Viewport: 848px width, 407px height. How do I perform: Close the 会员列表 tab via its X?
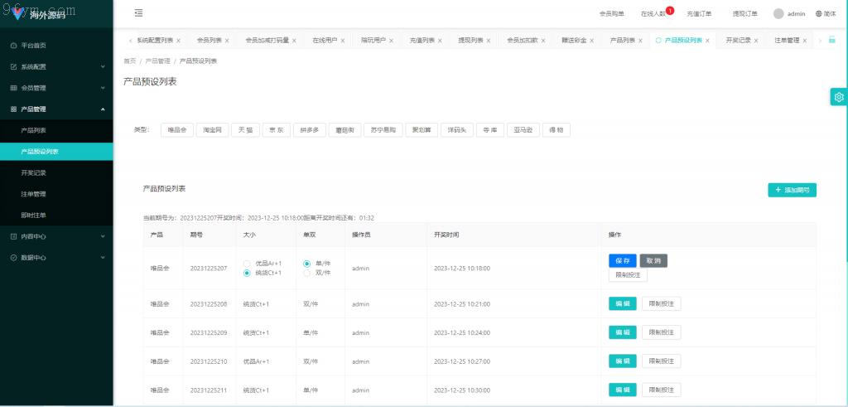click(x=228, y=41)
